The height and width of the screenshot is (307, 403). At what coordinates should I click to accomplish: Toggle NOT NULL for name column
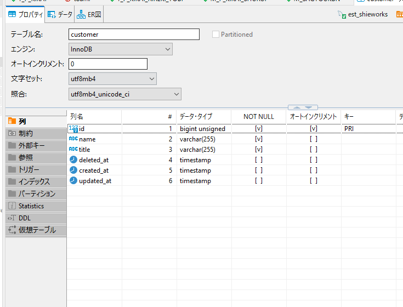[259, 139]
